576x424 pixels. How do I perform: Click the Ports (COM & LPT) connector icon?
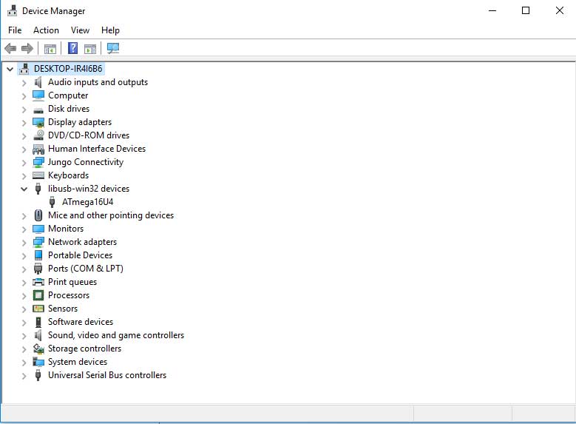coord(38,269)
